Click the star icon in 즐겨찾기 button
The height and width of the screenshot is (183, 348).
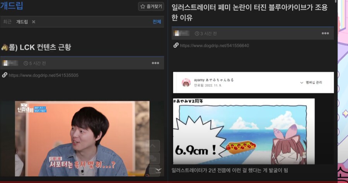point(143,7)
